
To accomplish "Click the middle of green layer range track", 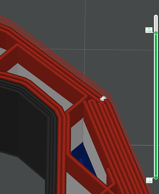I will (156, 105).
